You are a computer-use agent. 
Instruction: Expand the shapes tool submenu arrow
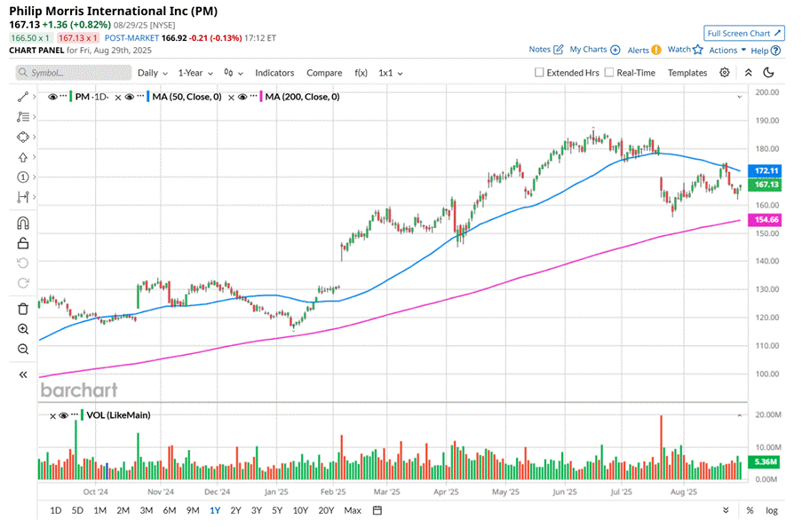tap(35, 137)
